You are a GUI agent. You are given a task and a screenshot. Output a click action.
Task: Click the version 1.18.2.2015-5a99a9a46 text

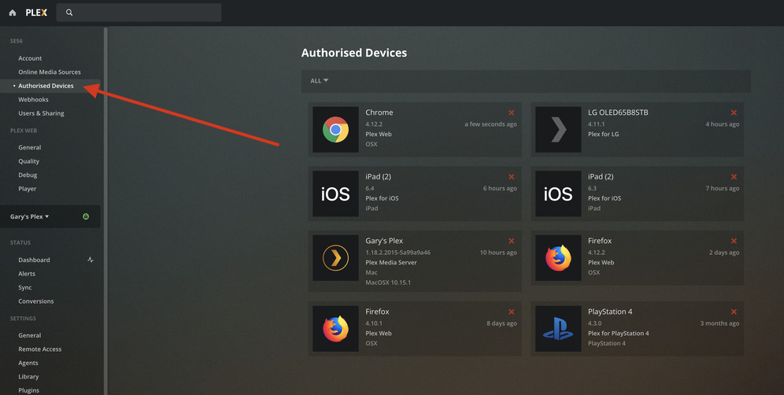pos(398,253)
